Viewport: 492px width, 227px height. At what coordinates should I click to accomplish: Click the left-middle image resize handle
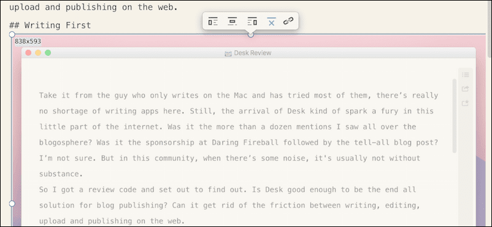[x=12, y=204]
